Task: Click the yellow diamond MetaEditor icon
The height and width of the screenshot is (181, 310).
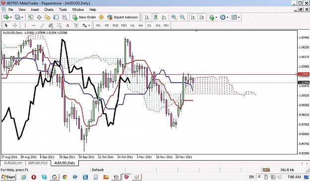Action: 101,17
